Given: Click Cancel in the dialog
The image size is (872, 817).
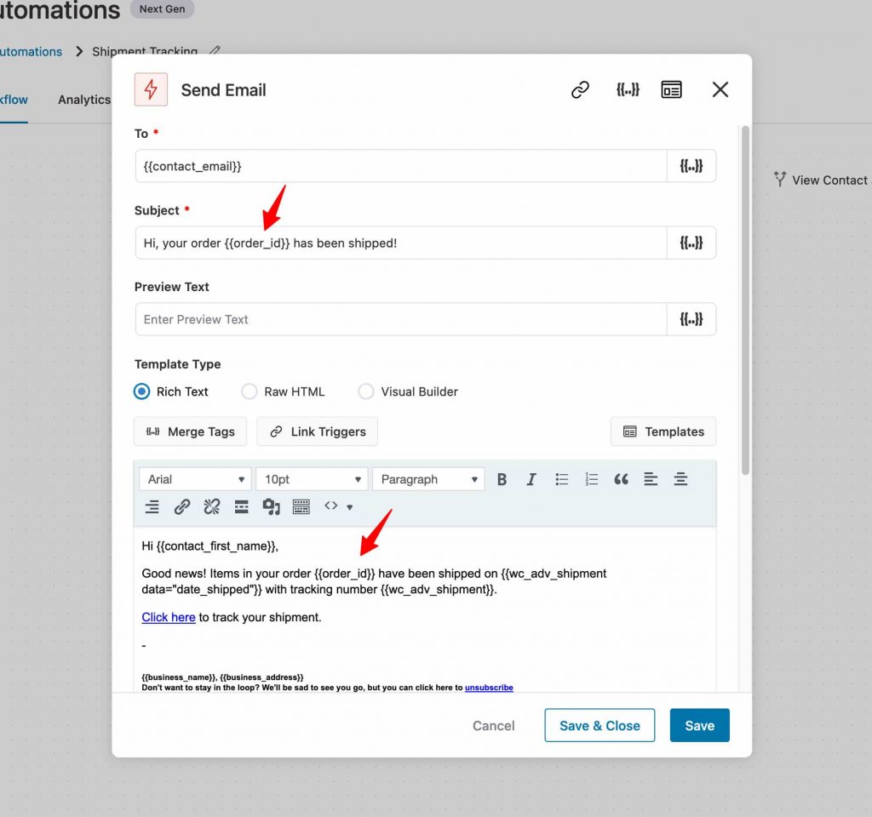Looking at the screenshot, I should tap(493, 725).
